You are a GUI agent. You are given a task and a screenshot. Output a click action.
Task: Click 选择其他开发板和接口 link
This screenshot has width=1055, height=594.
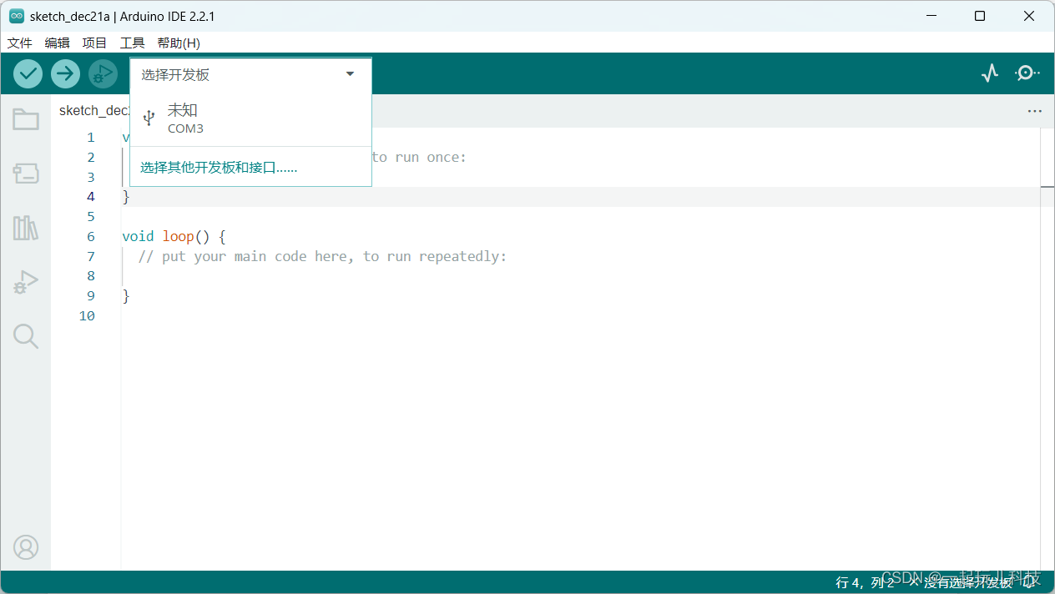click(219, 168)
